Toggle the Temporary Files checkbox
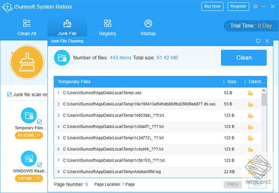The image size is (279, 193). (39, 122)
